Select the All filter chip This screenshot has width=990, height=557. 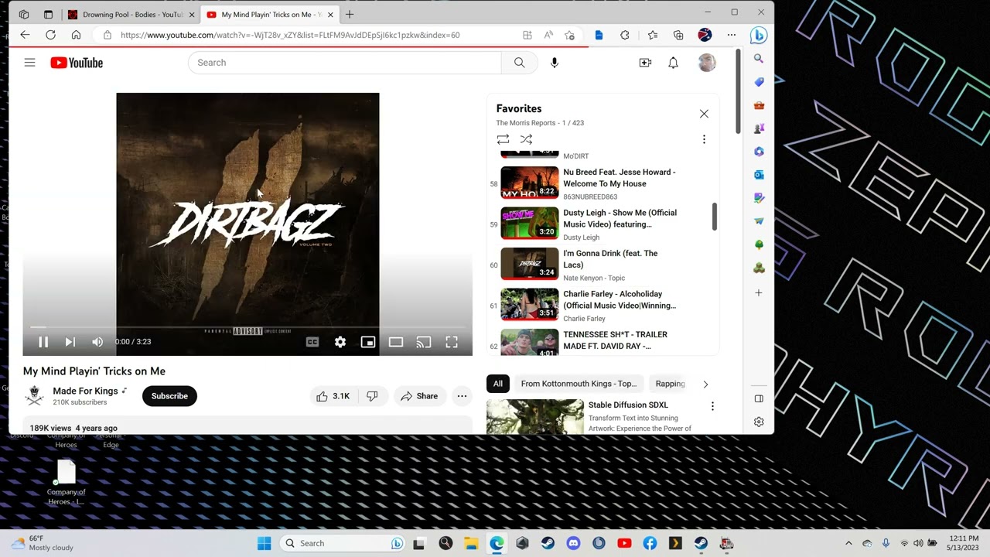pyautogui.click(x=498, y=384)
